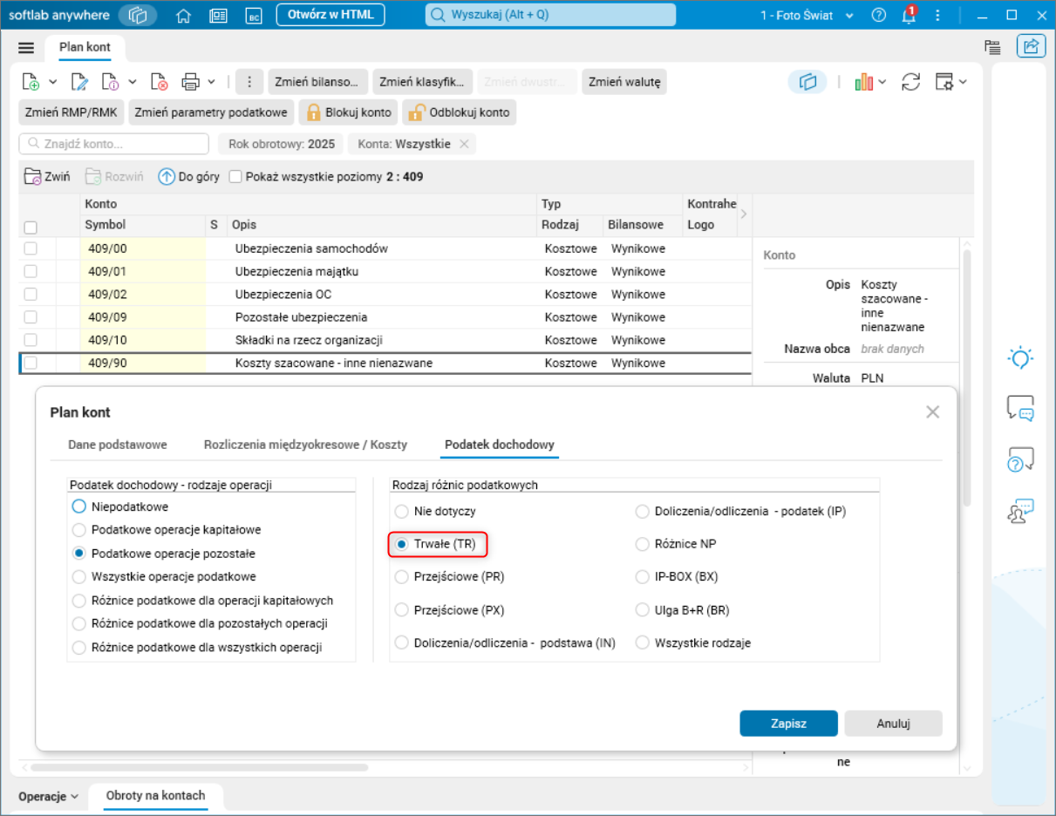Open the chat bubble icon in sidebar
This screenshot has height=816, width=1056.
pos(1020,408)
